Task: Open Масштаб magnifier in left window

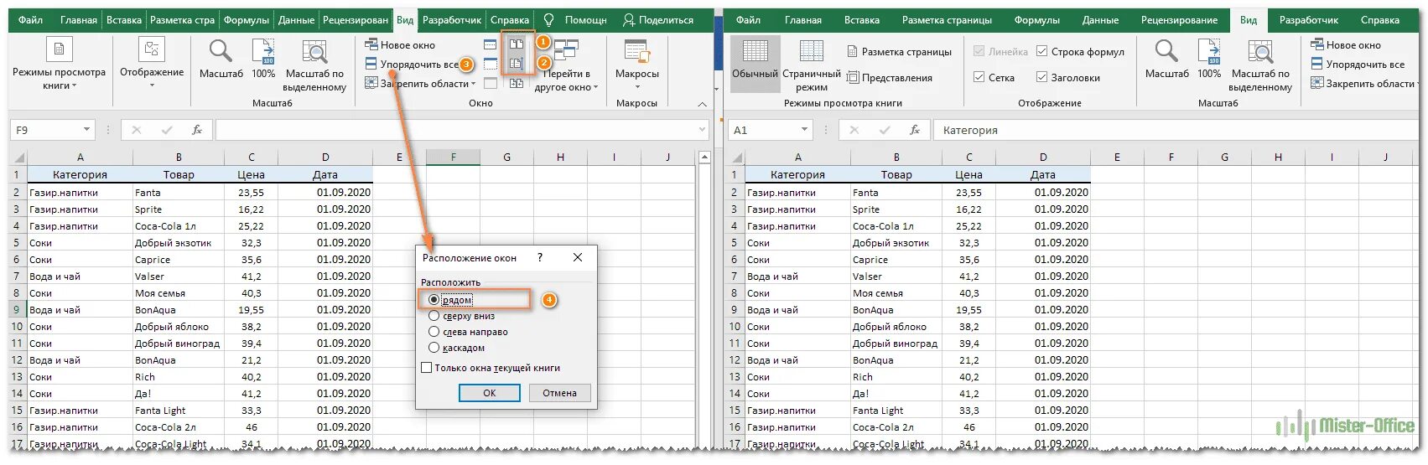Action: click(221, 59)
